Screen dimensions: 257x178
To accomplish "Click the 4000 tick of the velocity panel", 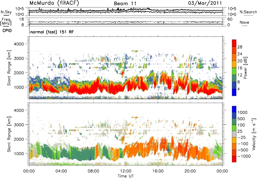I will 19,110.
